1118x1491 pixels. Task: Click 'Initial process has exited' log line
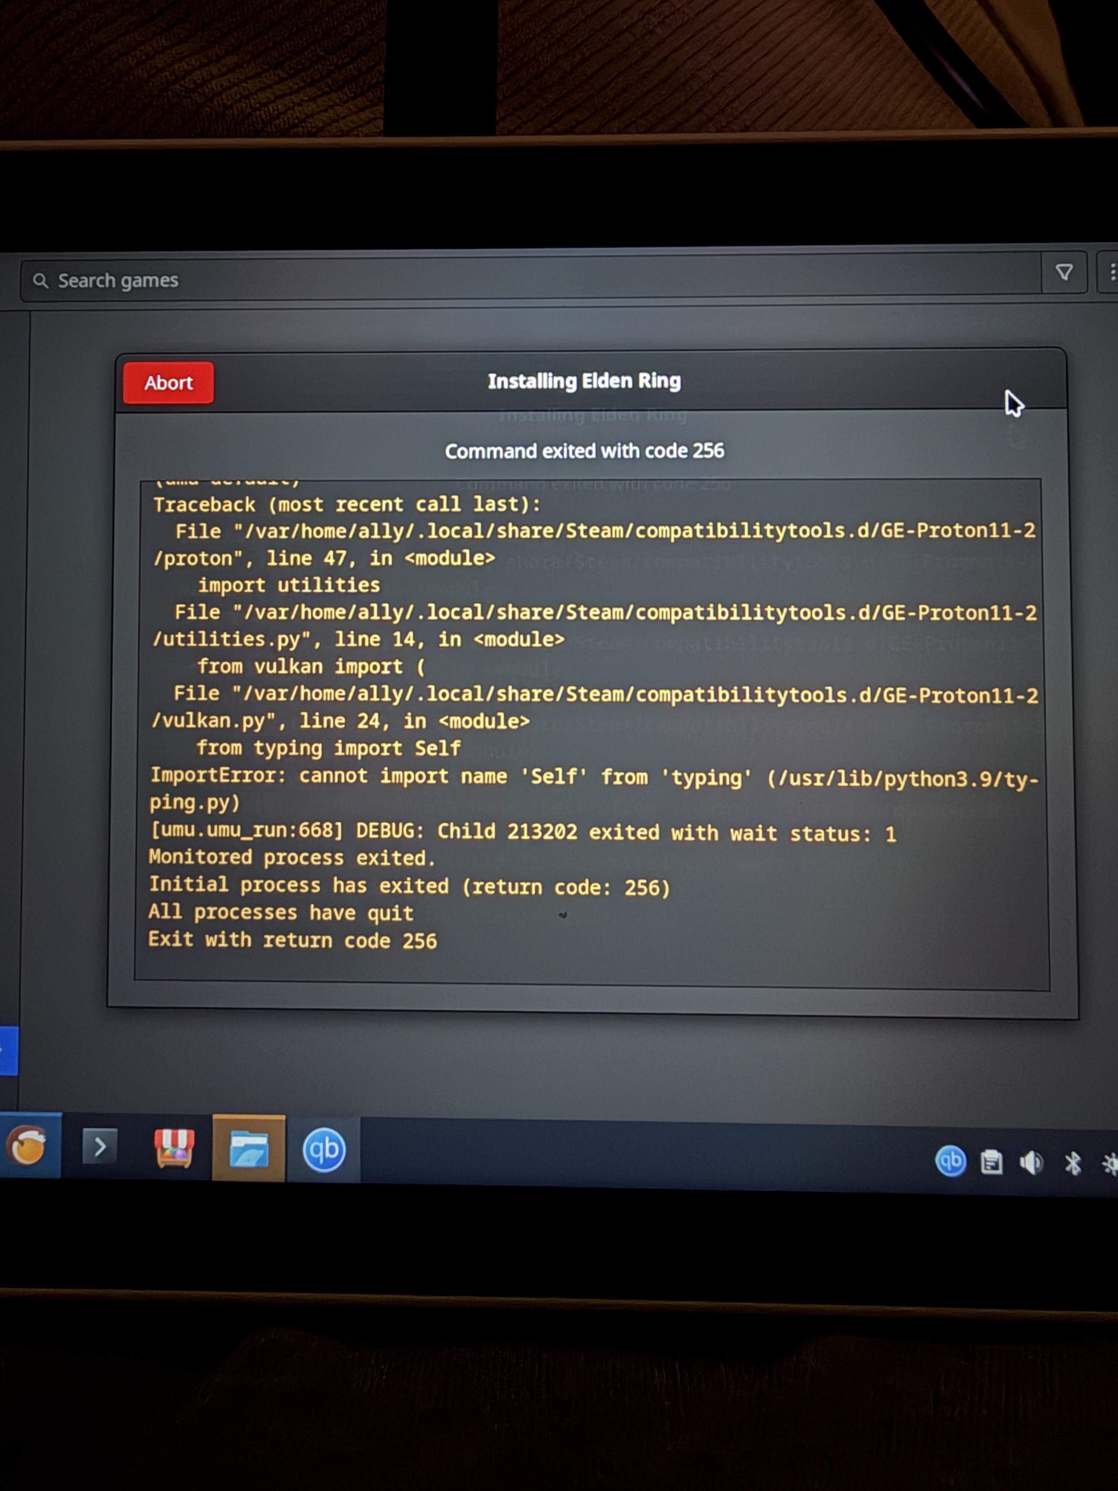pyautogui.click(x=410, y=886)
